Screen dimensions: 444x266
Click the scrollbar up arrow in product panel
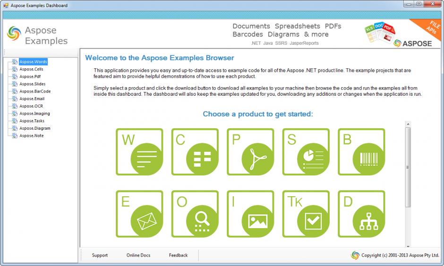click(x=408, y=124)
